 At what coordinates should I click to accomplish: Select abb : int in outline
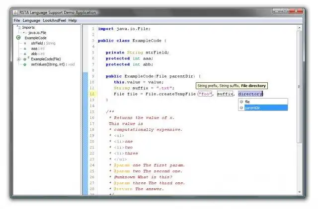point(38,54)
